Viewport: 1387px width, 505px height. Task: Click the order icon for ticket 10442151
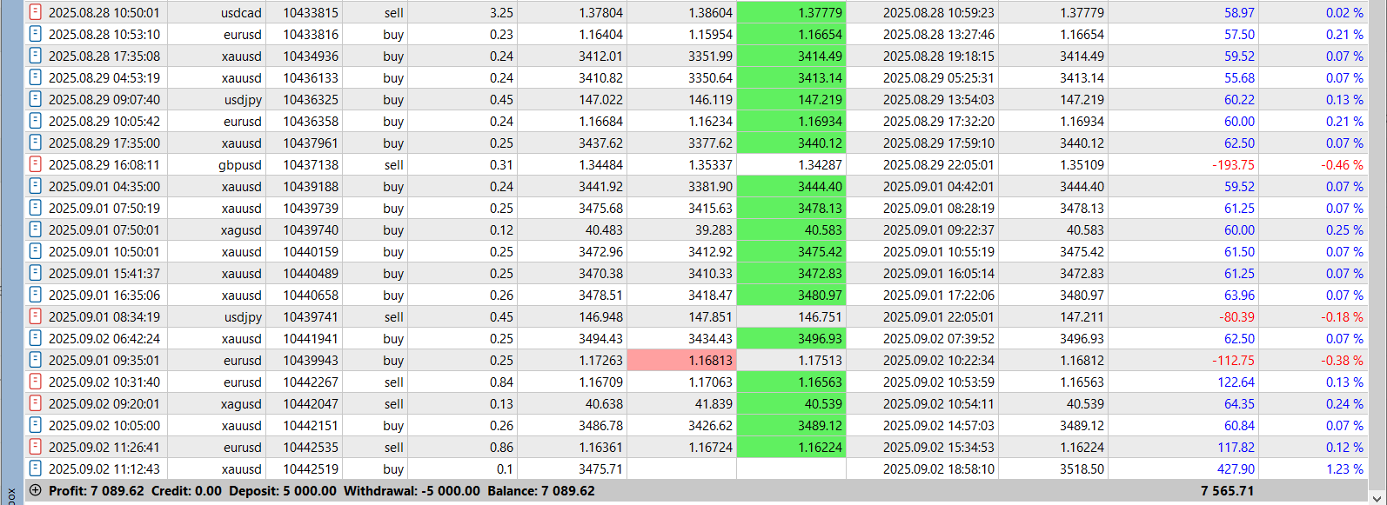tap(36, 425)
